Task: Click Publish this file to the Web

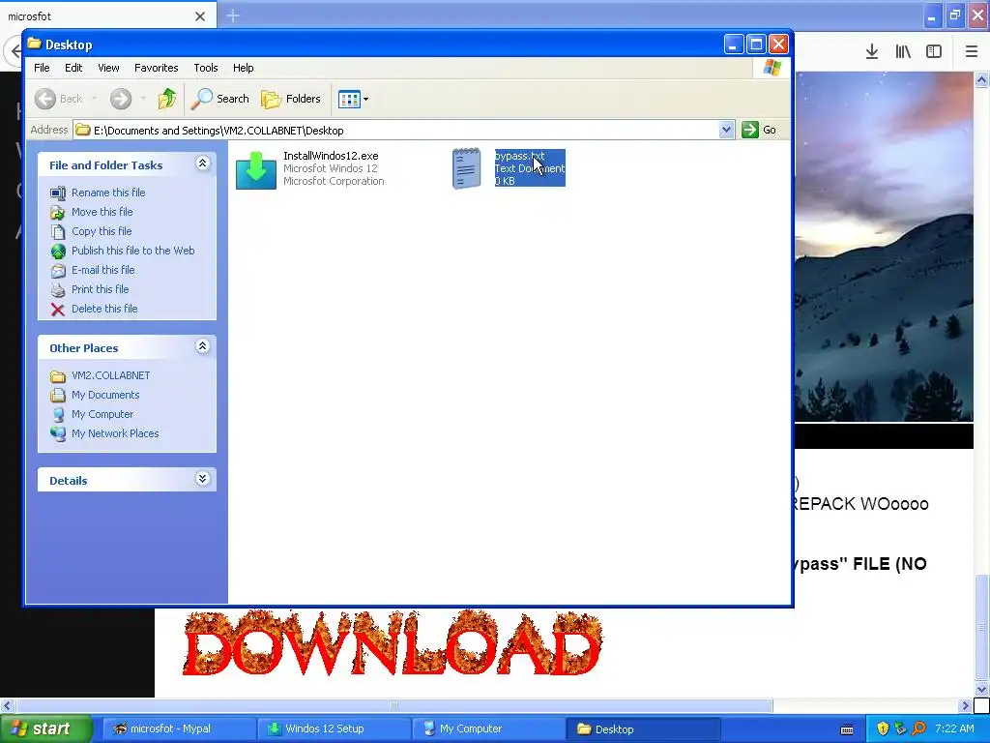Action: [133, 251]
